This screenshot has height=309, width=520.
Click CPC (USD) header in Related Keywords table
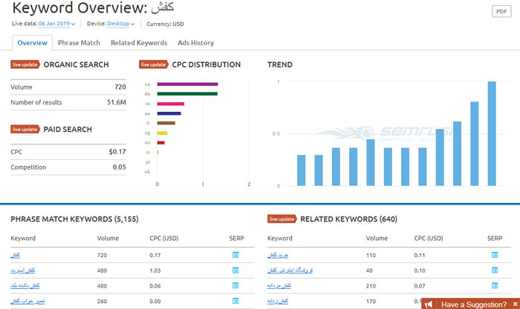click(429, 238)
